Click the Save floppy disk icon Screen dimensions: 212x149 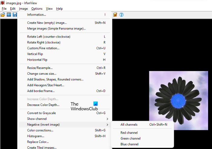15,15
